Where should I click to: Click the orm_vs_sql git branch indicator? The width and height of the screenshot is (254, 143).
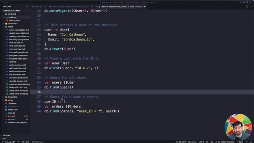(9, 142)
